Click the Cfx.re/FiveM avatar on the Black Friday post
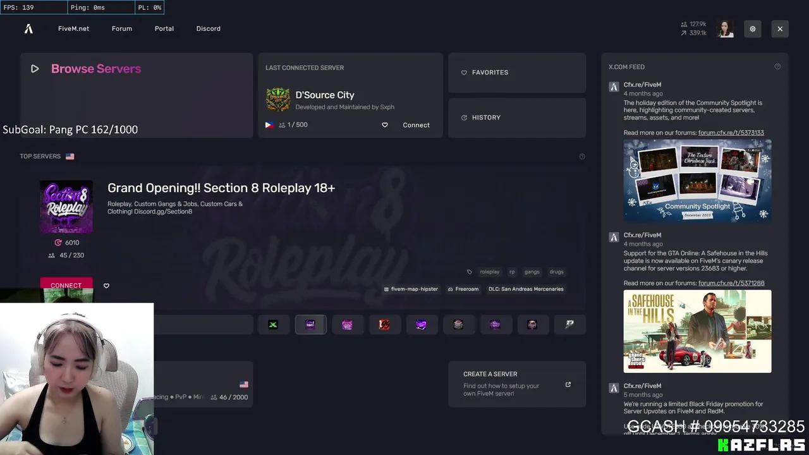The height and width of the screenshot is (455, 809). (614, 388)
